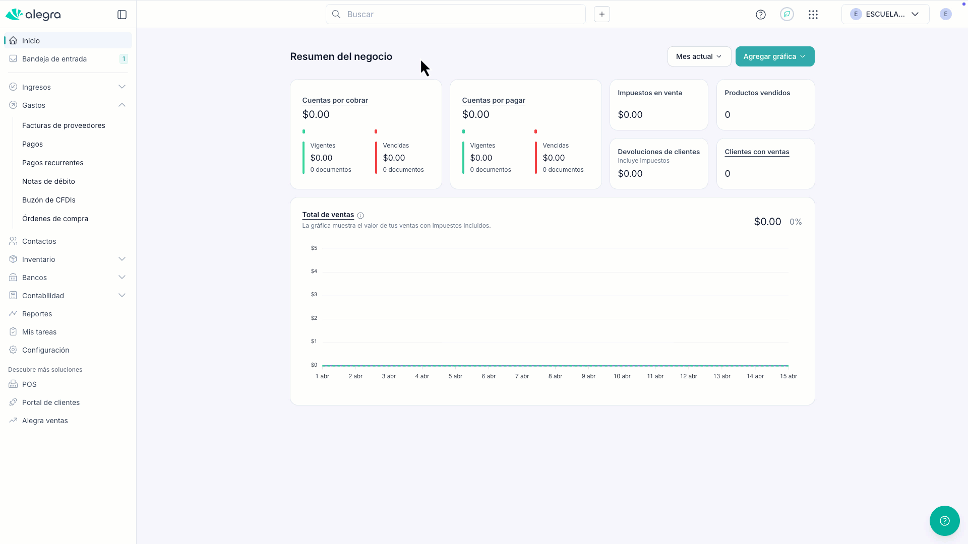Click the info icon next to Total de ventas
The image size is (968, 544).
click(361, 216)
